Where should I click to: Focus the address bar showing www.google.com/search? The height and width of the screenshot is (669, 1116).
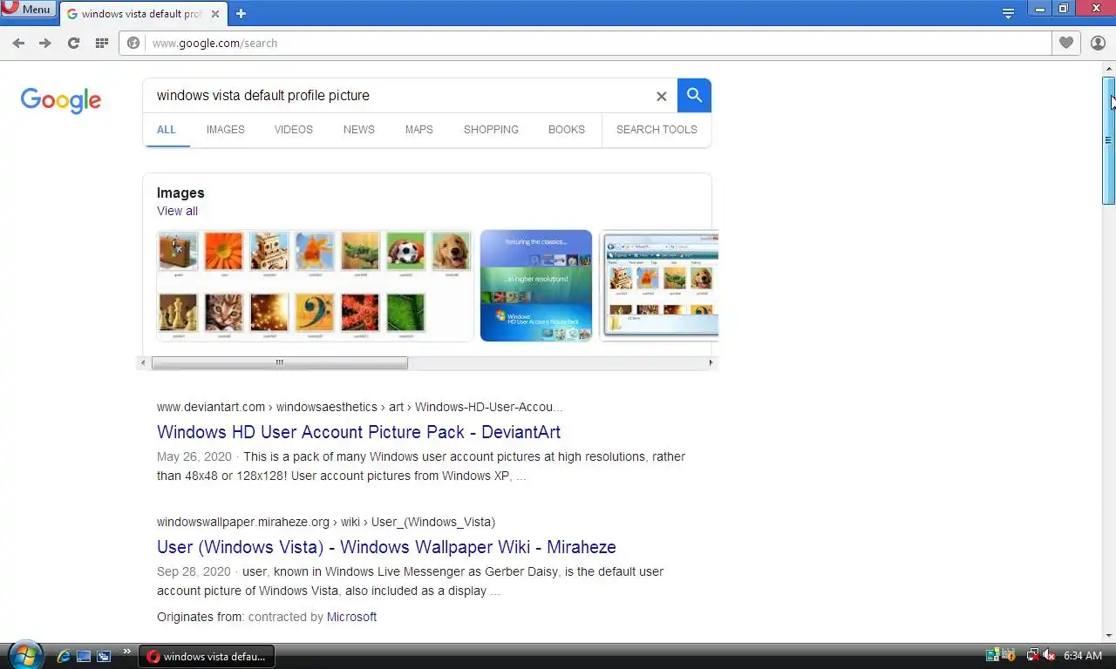coord(585,43)
